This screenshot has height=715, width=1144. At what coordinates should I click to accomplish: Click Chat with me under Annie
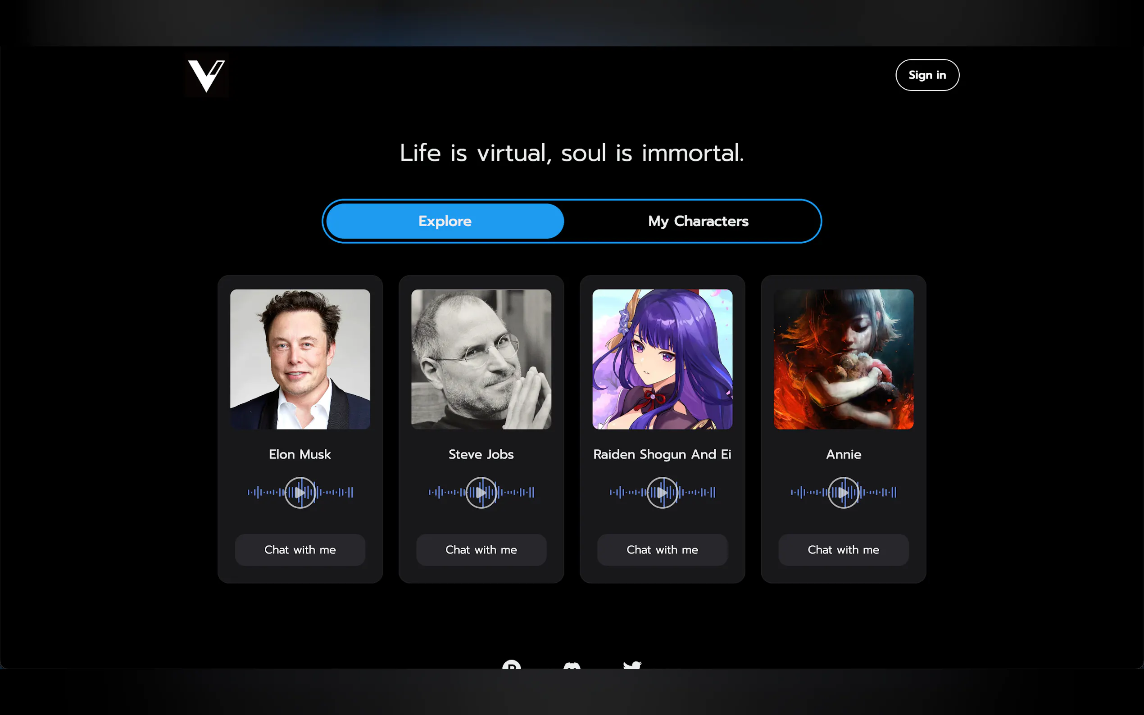[843, 549]
